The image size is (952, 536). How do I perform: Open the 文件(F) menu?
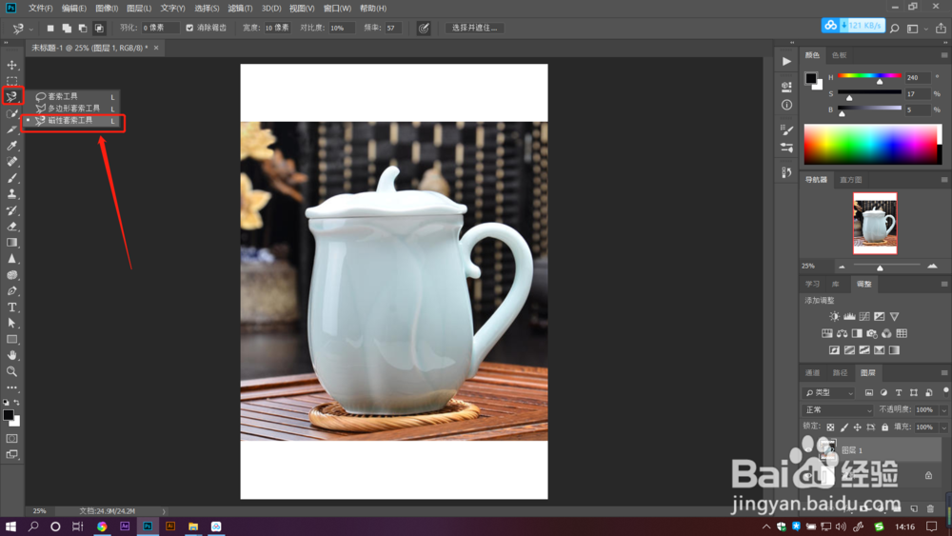click(41, 9)
